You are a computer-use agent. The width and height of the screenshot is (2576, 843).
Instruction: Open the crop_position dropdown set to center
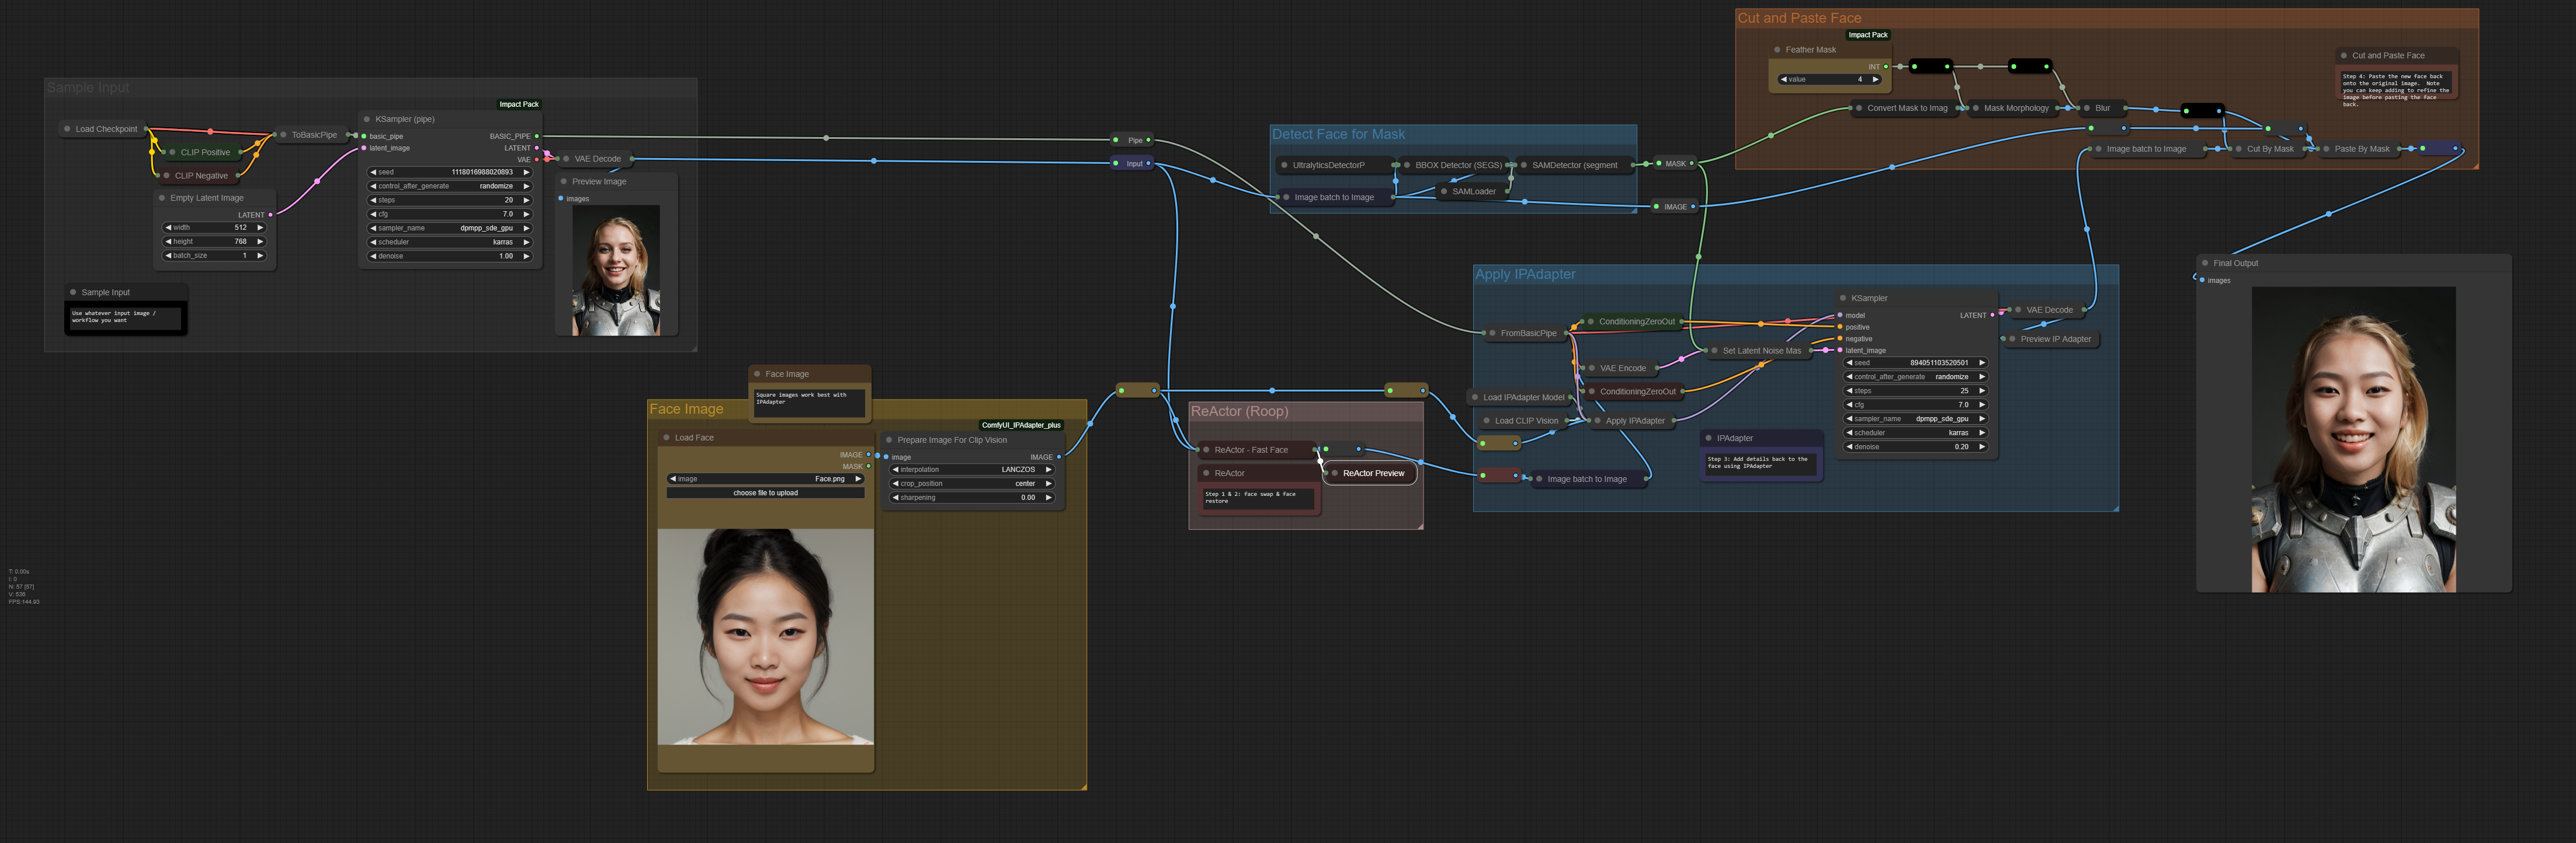pyautogui.click(x=972, y=484)
